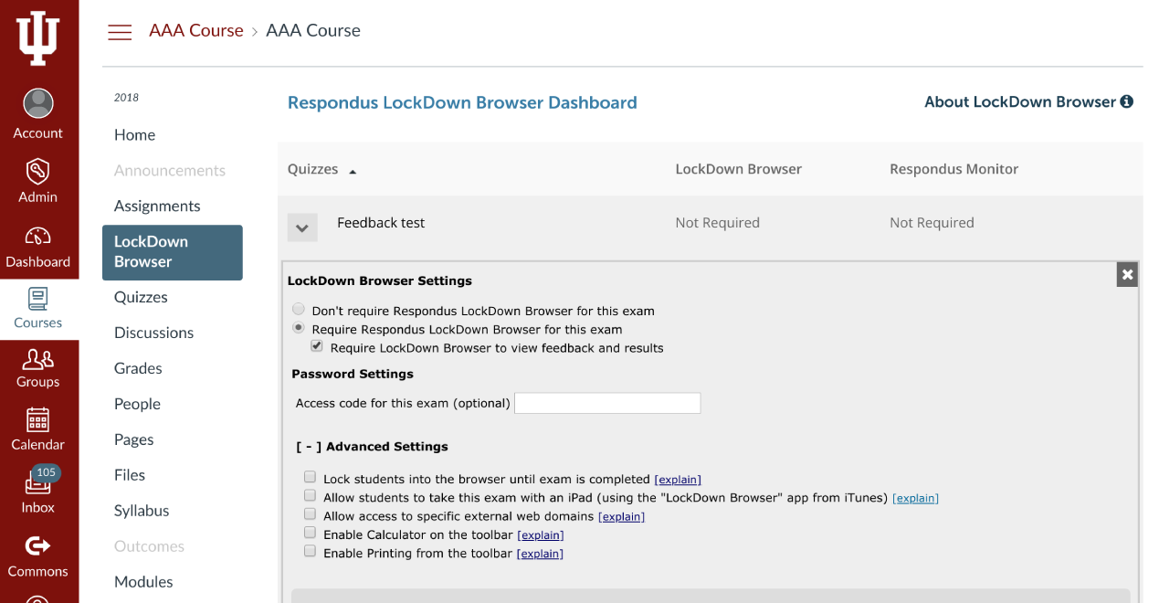This screenshot has height=603, width=1159.
Task: Open Discussions in course navigation
Action: 153,333
